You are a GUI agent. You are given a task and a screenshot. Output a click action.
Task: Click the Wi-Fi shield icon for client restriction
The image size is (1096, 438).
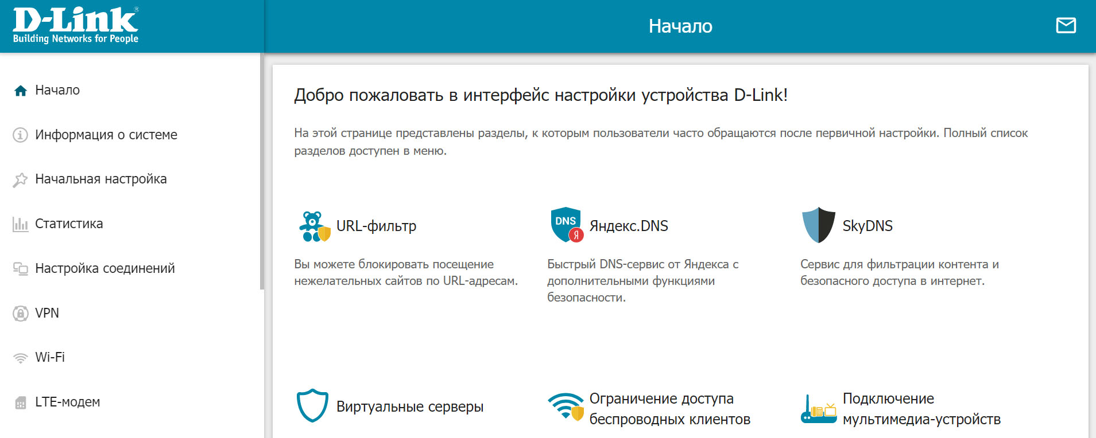click(x=566, y=406)
